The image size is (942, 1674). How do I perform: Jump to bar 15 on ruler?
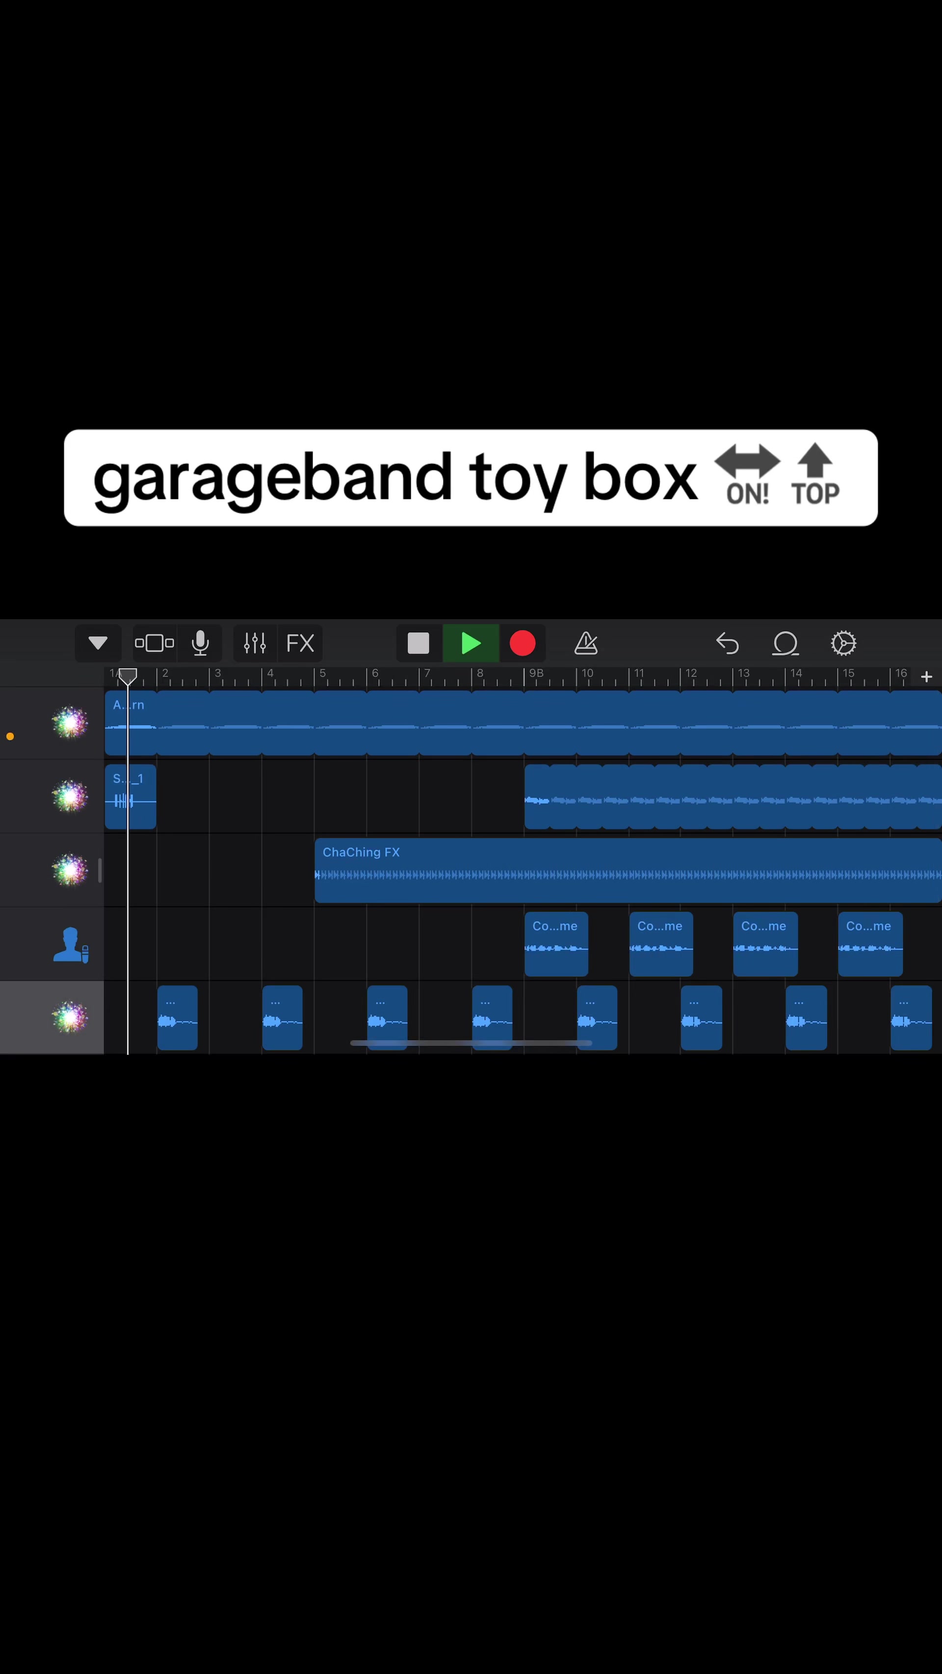(848, 673)
